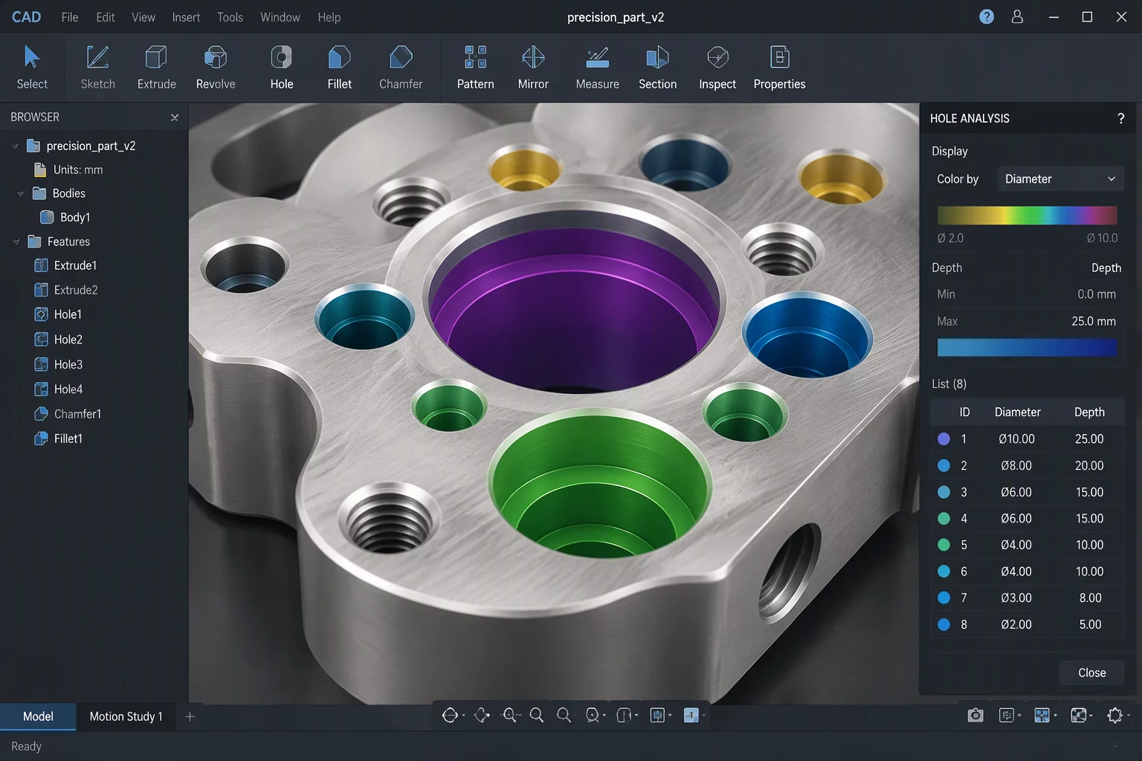Screen dimensions: 1142x761
Task: Collapse the Bodies folder
Action: (21, 194)
